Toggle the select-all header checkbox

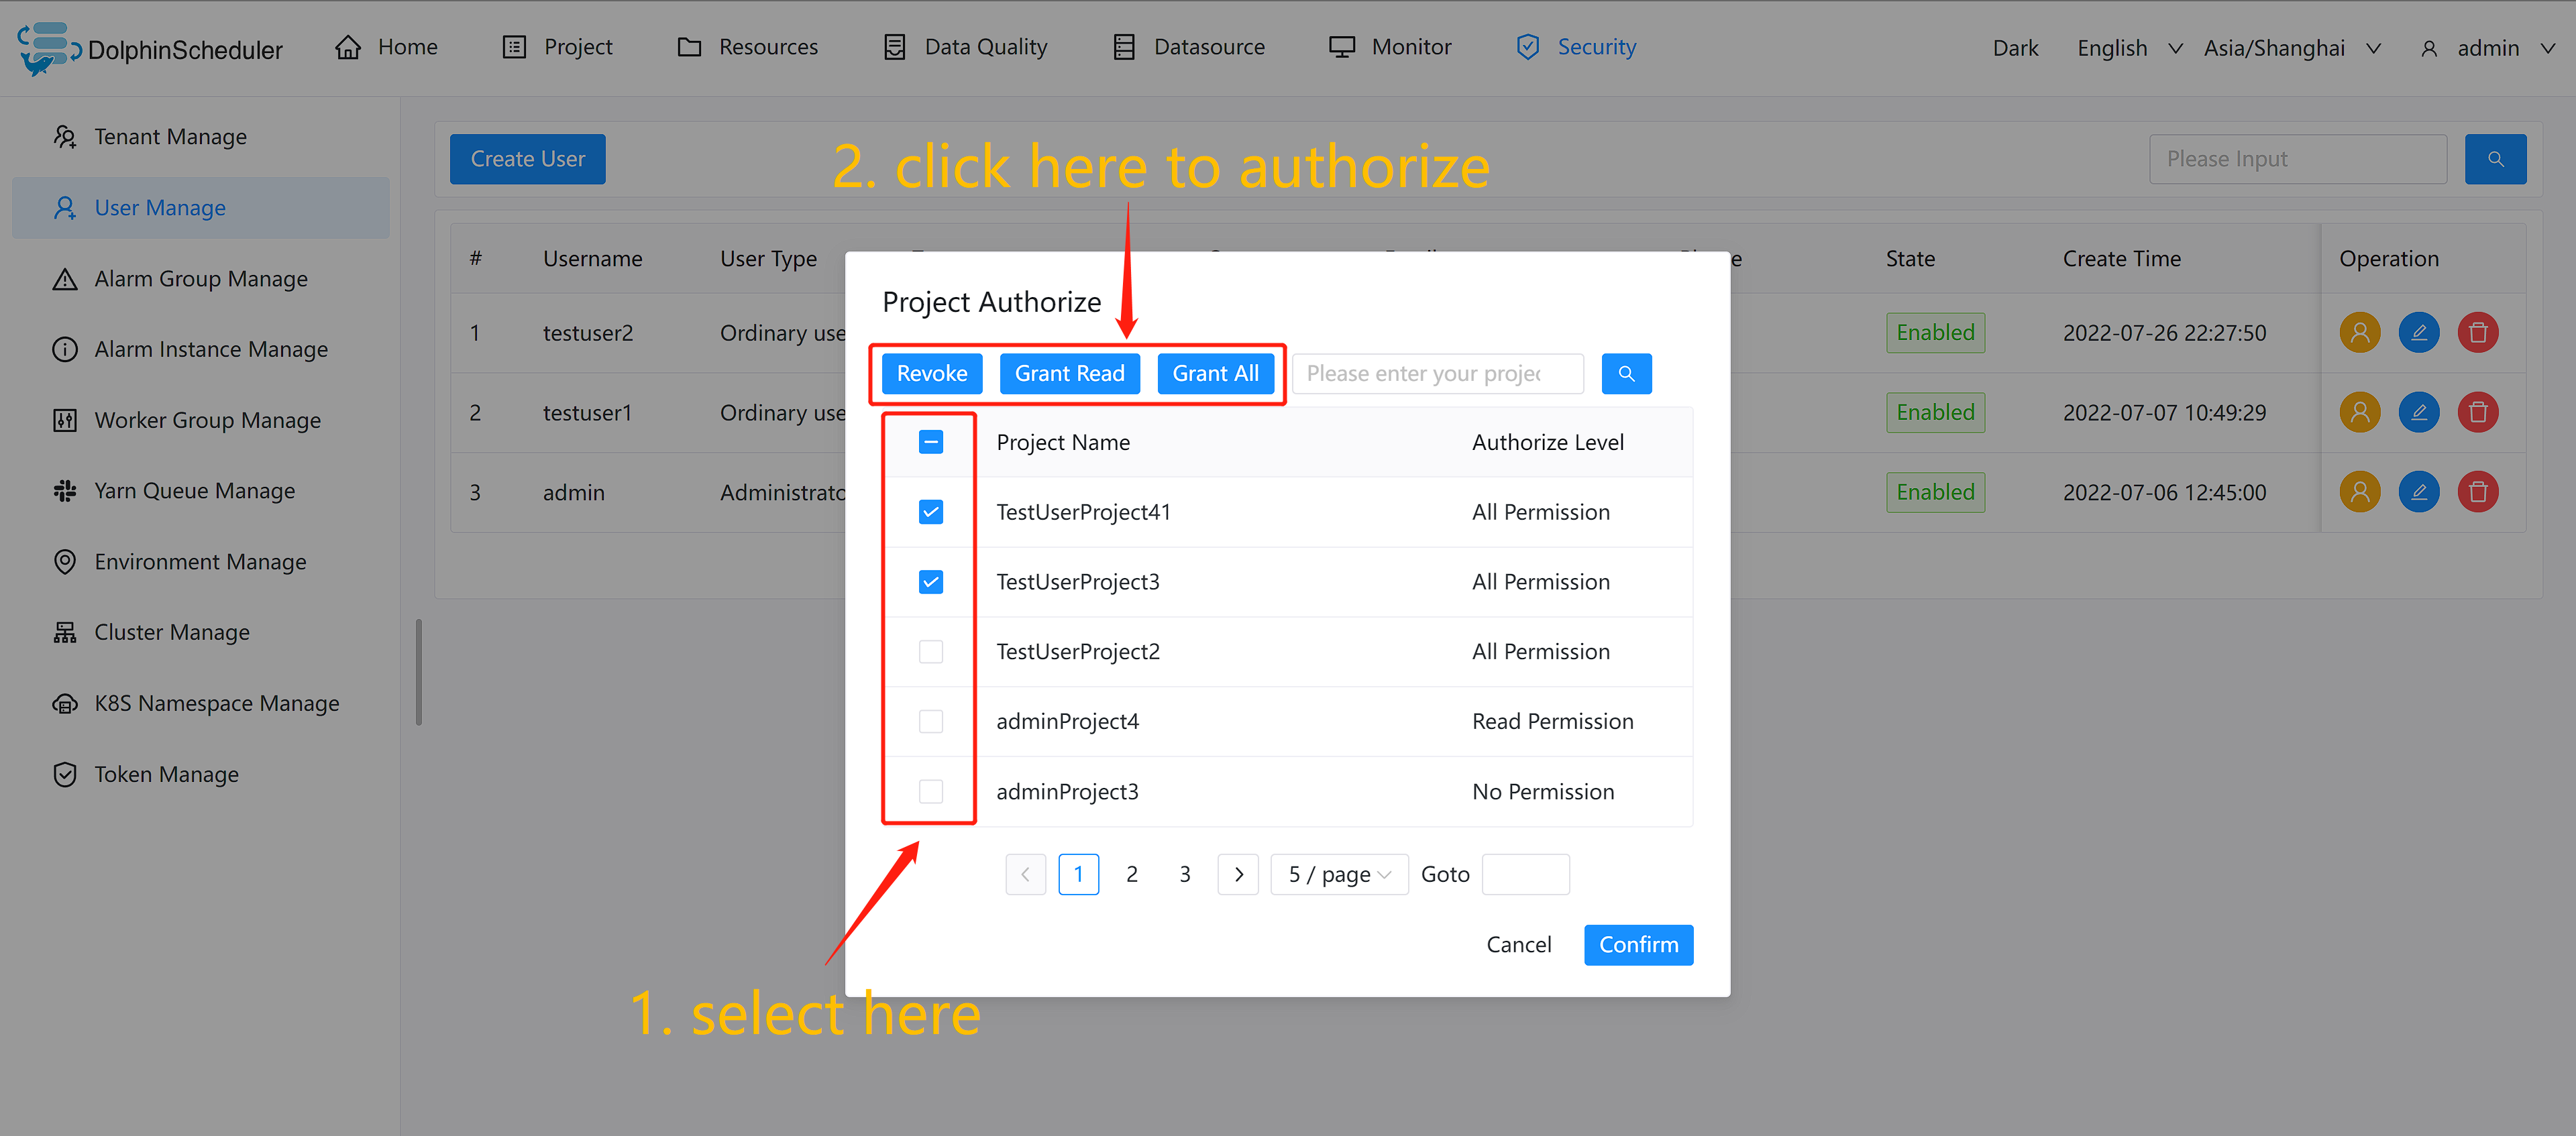(x=930, y=442)
